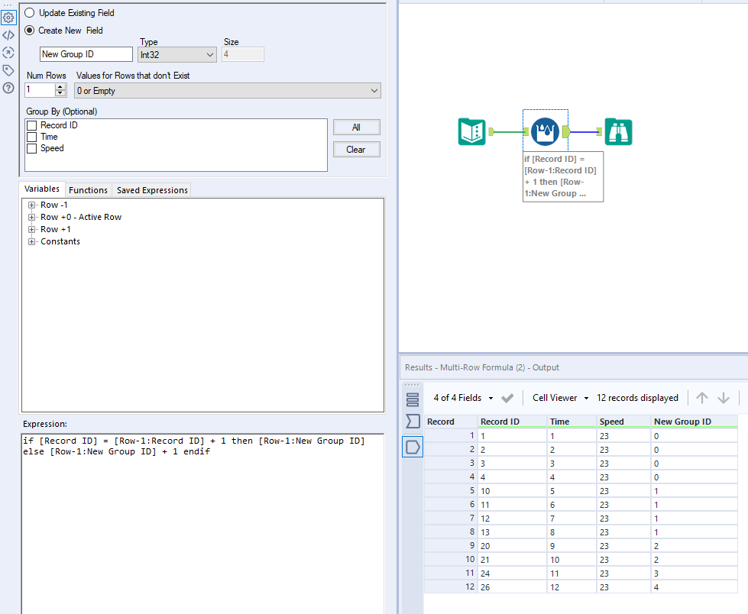
Task: Show metadata with the stacked-lines Results icon
Action: pyautogui.click(x=412, y=398)
